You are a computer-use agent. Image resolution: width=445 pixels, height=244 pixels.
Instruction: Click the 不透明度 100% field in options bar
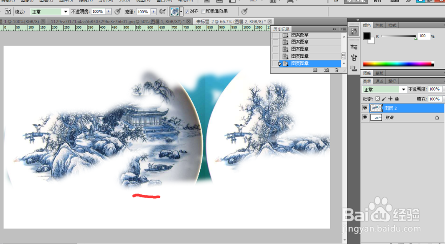click(x=98, y=12)
